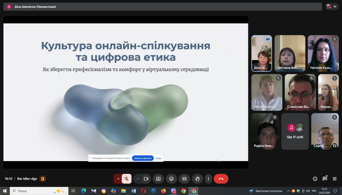Image resolution: width=342 pixels, height=195 pixels.
Task: Open the chat panel icon
Action: (x=325, y=179)
